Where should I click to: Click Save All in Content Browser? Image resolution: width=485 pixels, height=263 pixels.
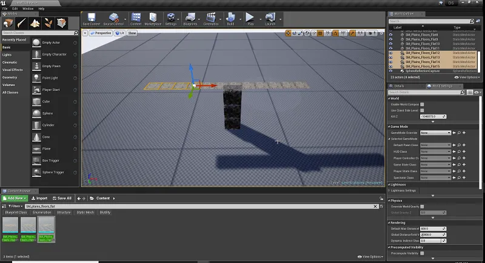(62, 198)
